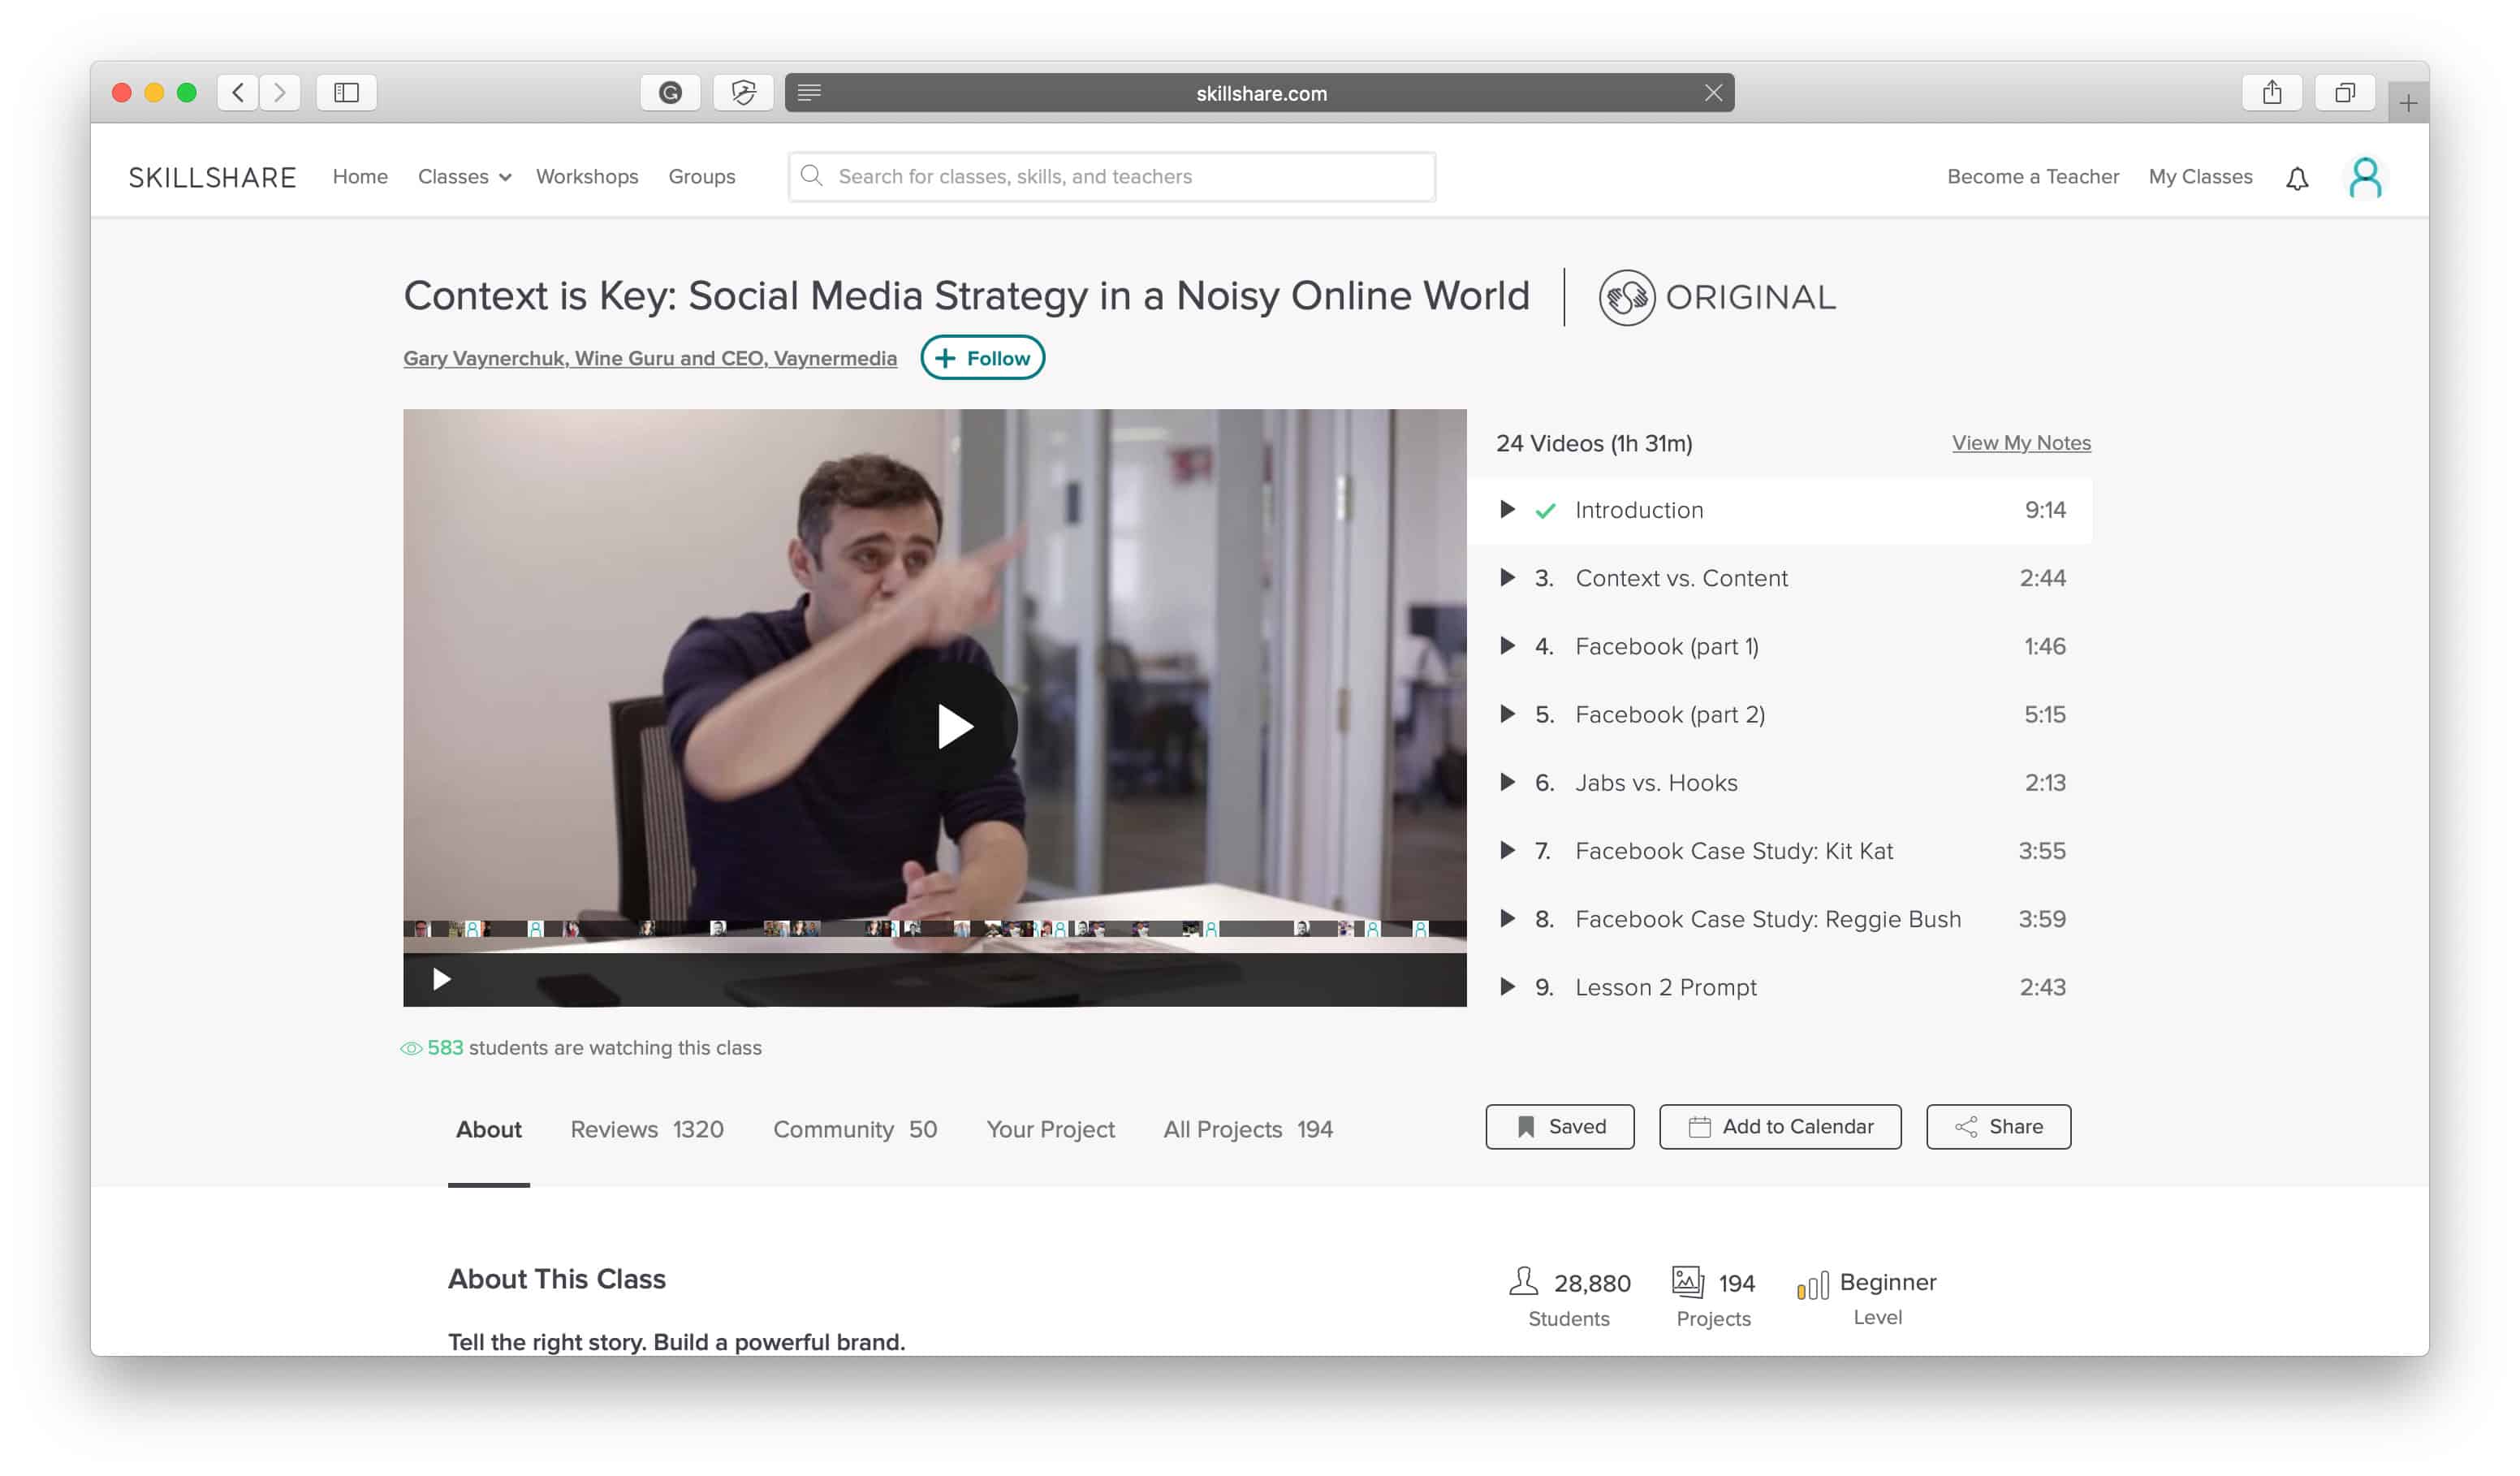
Task: Open Become a Teacher link
Action: [x=2033, y=177]
